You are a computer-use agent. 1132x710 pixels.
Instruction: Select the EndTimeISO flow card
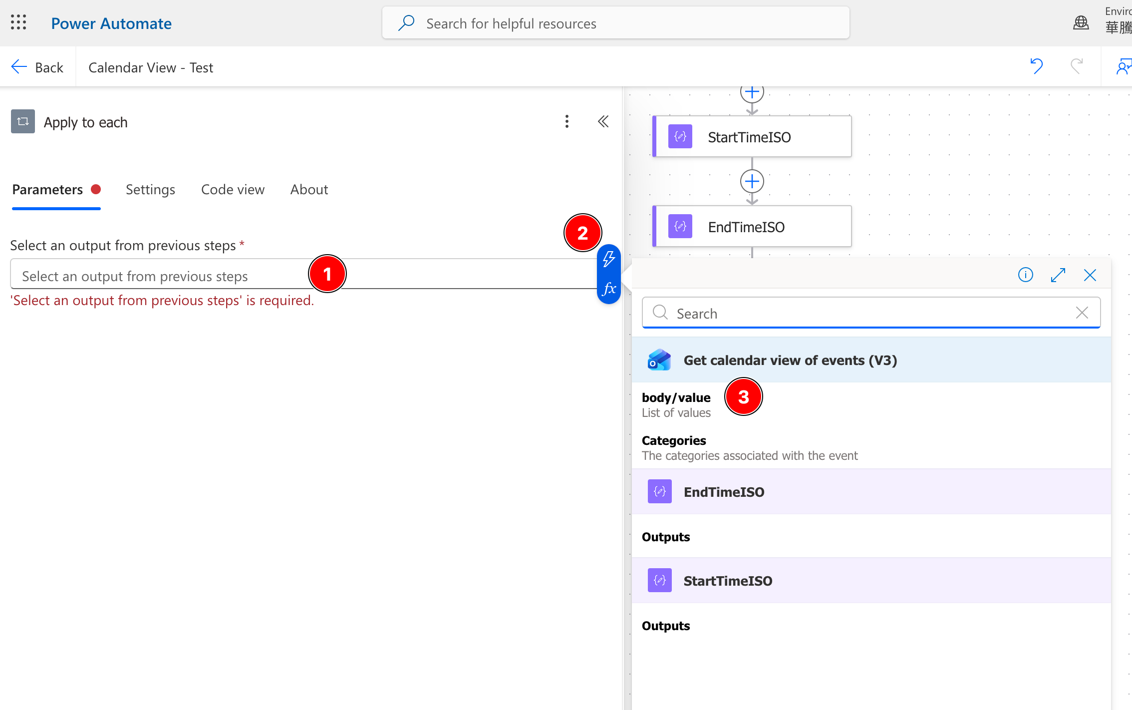point(752,226)
